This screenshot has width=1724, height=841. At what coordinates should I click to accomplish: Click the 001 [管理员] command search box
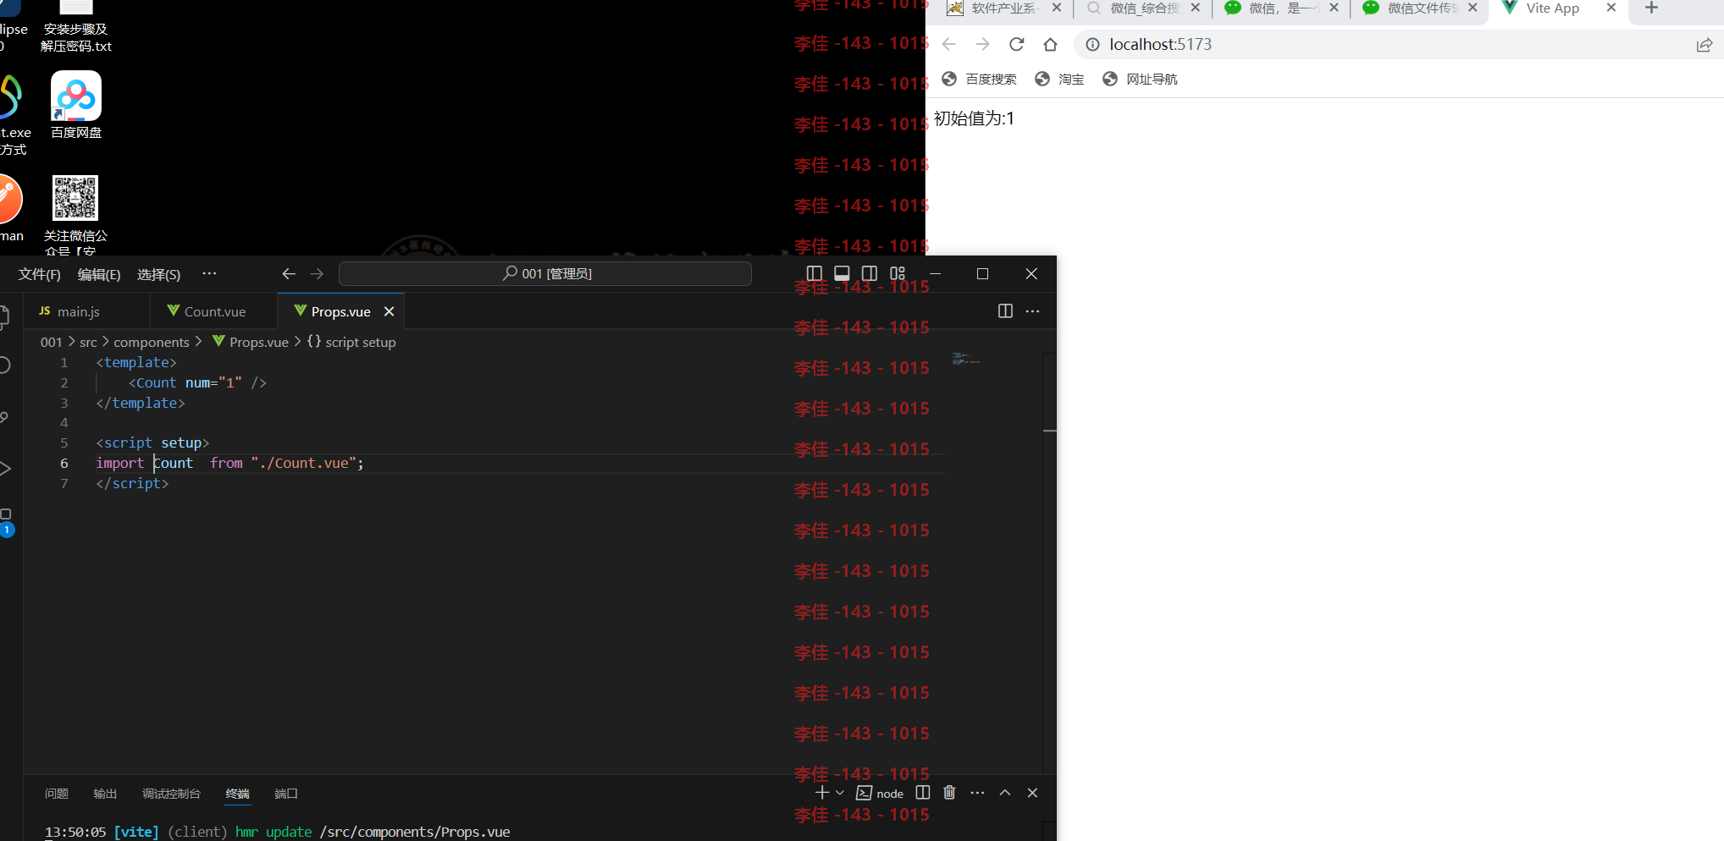click(545, 273)
